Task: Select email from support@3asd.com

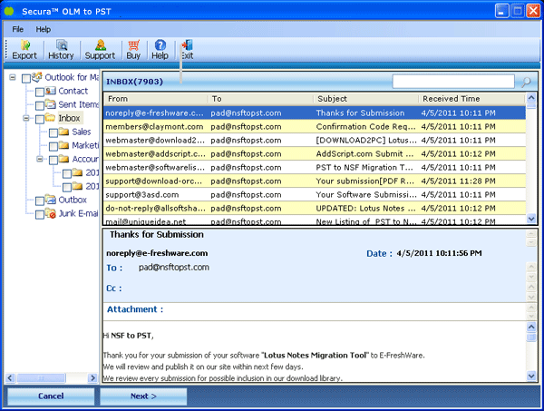Action: pos(315,195)
